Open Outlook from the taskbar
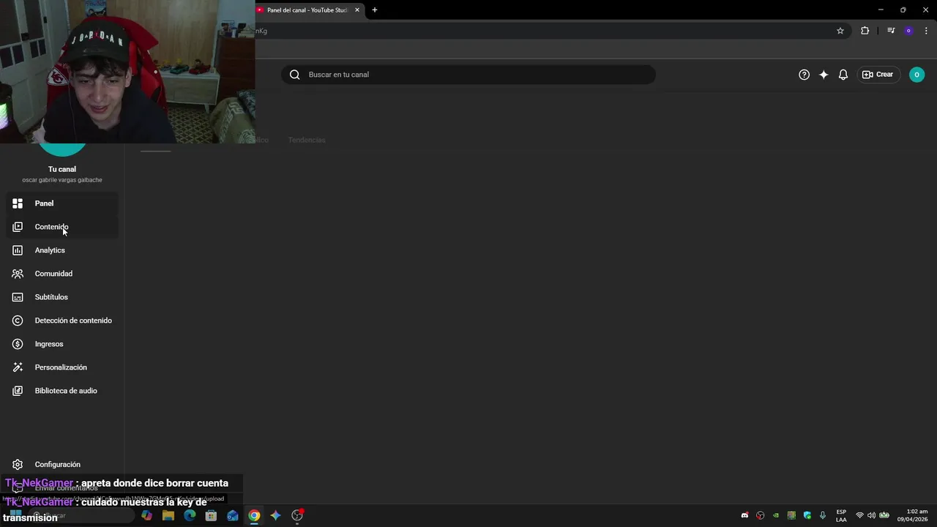The height and width of the screenshot is (527, 937). point(232,515)
